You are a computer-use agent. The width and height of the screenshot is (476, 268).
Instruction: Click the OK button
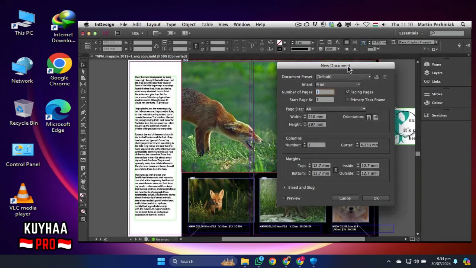(376, 198)
